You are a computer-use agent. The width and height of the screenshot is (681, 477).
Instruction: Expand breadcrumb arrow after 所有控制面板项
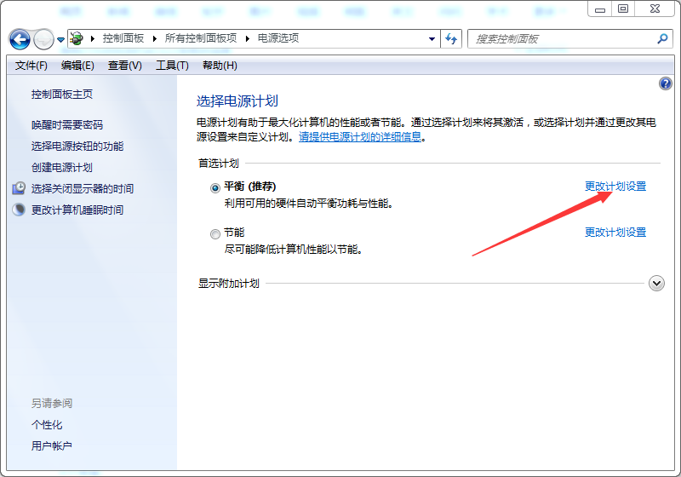coord(248,39)
